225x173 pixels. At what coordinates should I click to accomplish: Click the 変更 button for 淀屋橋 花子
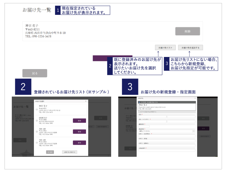(x=79, y=121)
